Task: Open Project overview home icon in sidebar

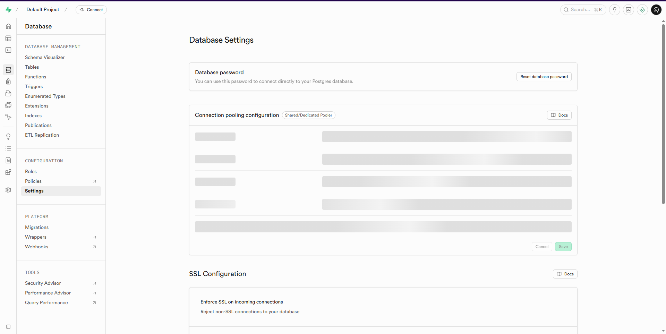Action: pos(8,26)
